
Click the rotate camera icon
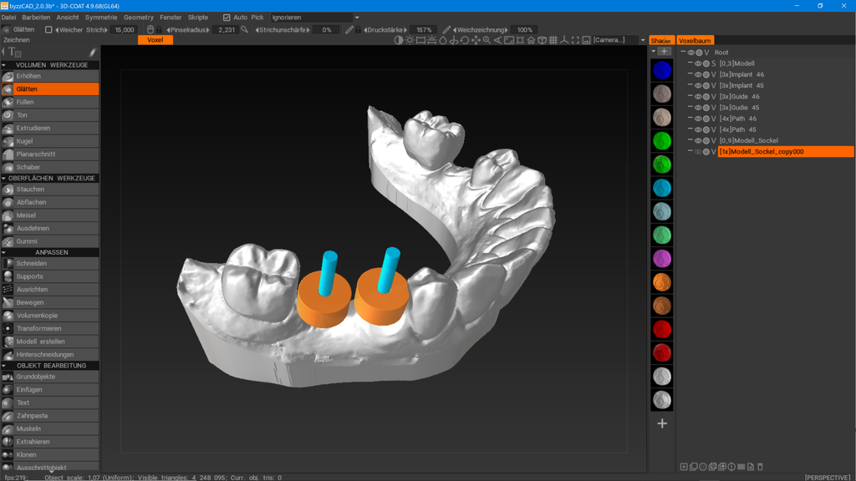465,40
